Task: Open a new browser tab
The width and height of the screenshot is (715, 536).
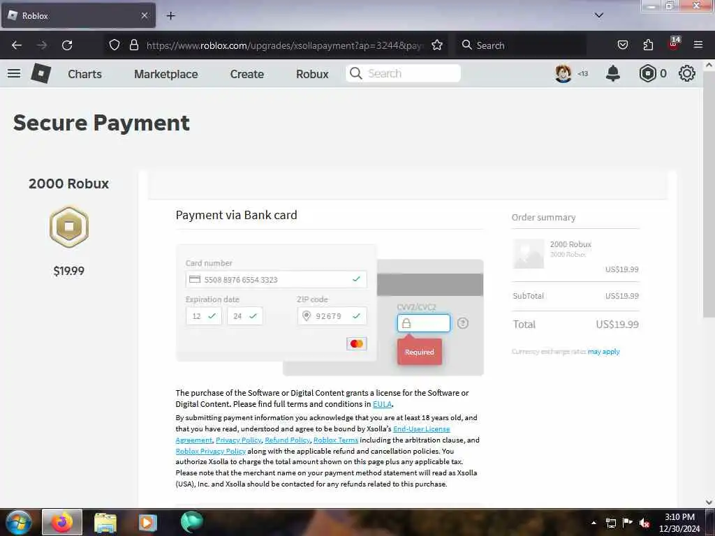Action: (170, 16)
